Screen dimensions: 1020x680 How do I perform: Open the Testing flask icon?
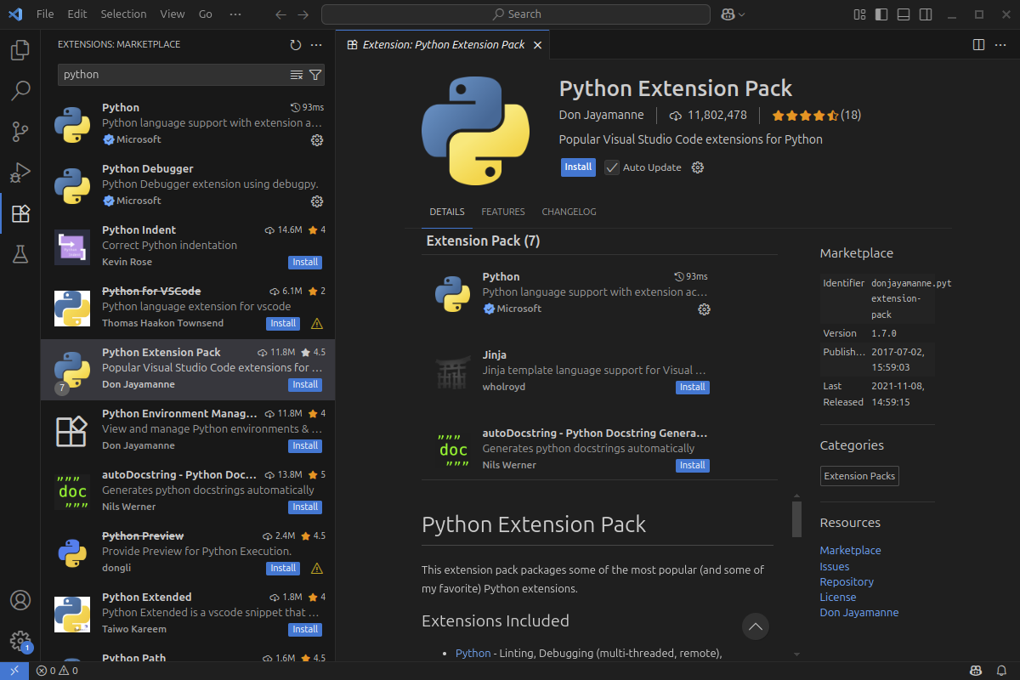point(20,254)
